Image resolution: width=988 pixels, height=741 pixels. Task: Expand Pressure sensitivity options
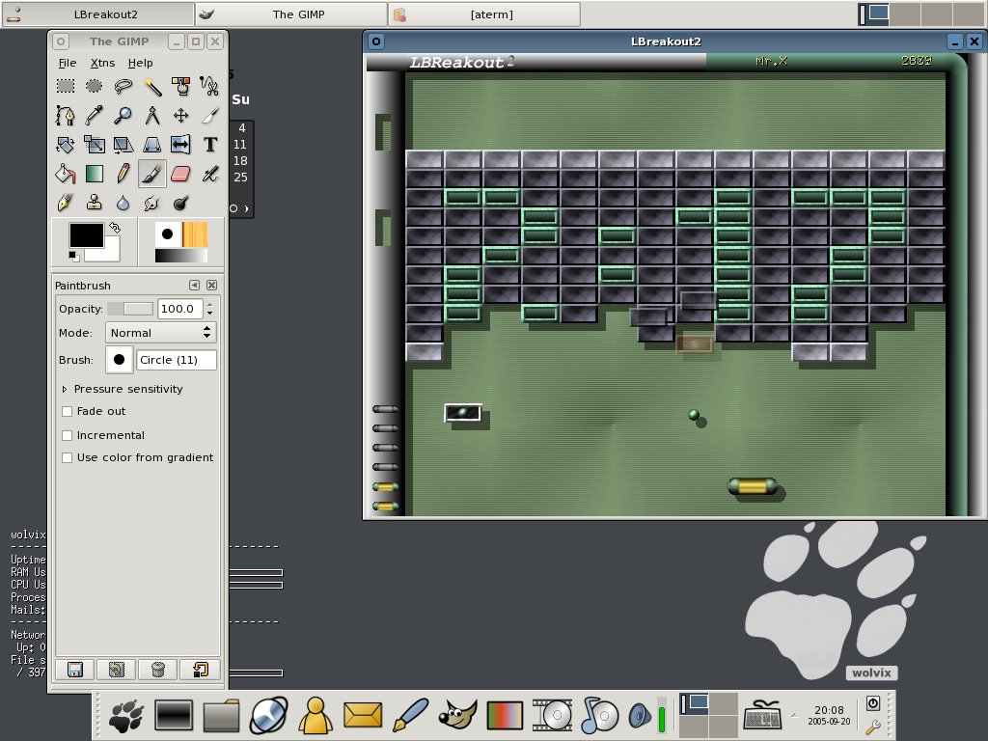65,390
